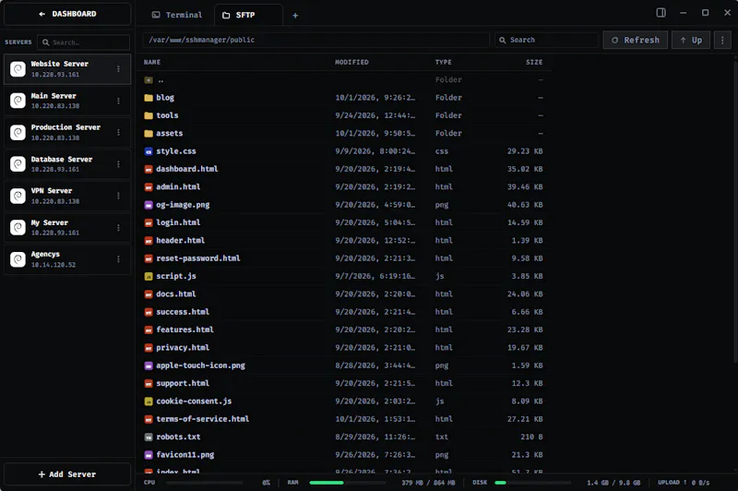Viewport: 738px width, 491px height.
Task: Select the support.html file name
Action: tap(183, 383)
